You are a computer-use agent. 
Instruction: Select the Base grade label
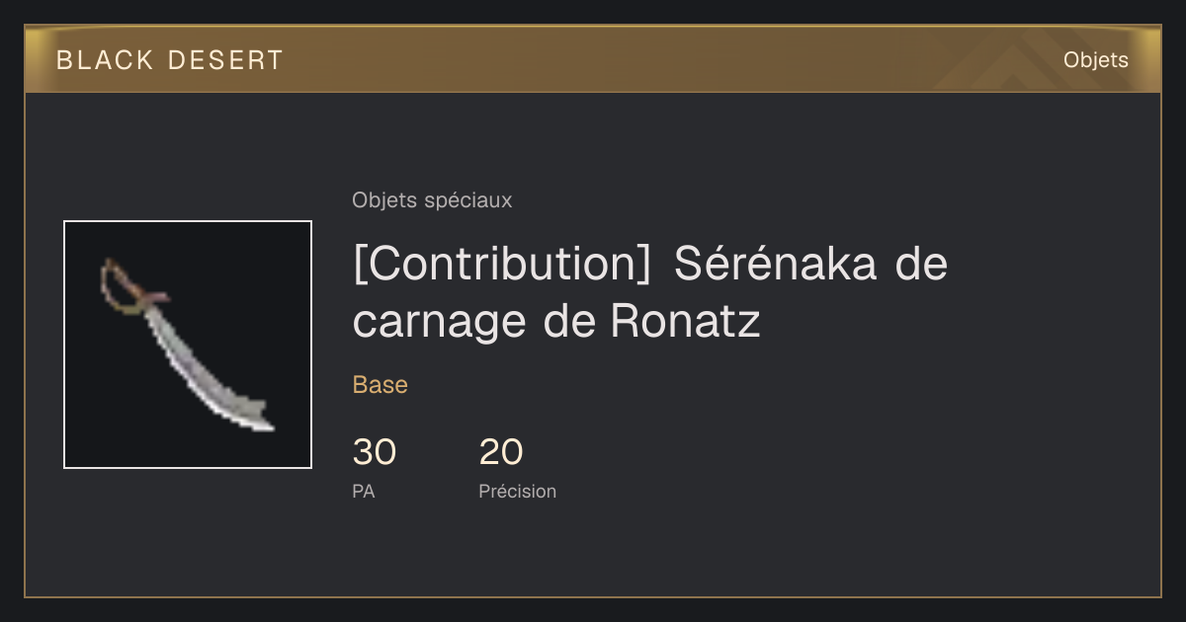(x=381, y=385)
